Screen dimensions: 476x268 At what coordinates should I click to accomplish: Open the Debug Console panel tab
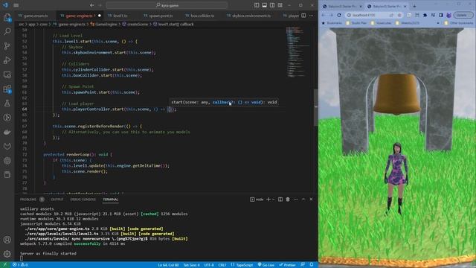click(83, 200)
